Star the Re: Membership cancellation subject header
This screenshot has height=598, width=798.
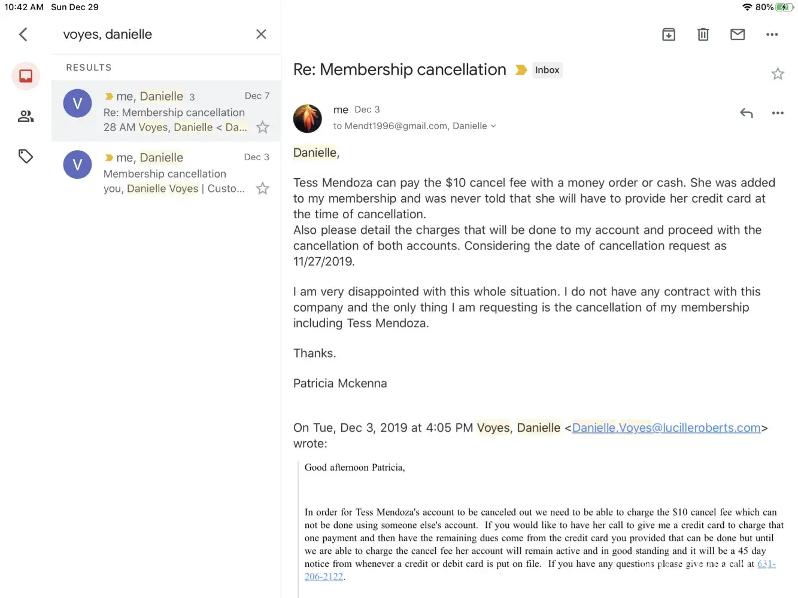[778, 74]
